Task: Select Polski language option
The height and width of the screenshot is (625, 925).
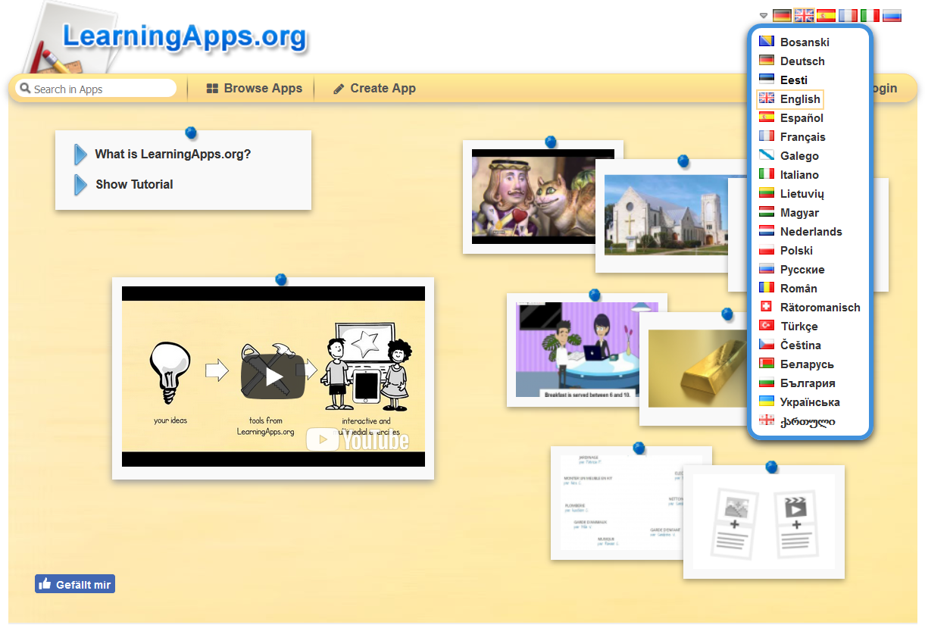Action: [x=796, y=251]
